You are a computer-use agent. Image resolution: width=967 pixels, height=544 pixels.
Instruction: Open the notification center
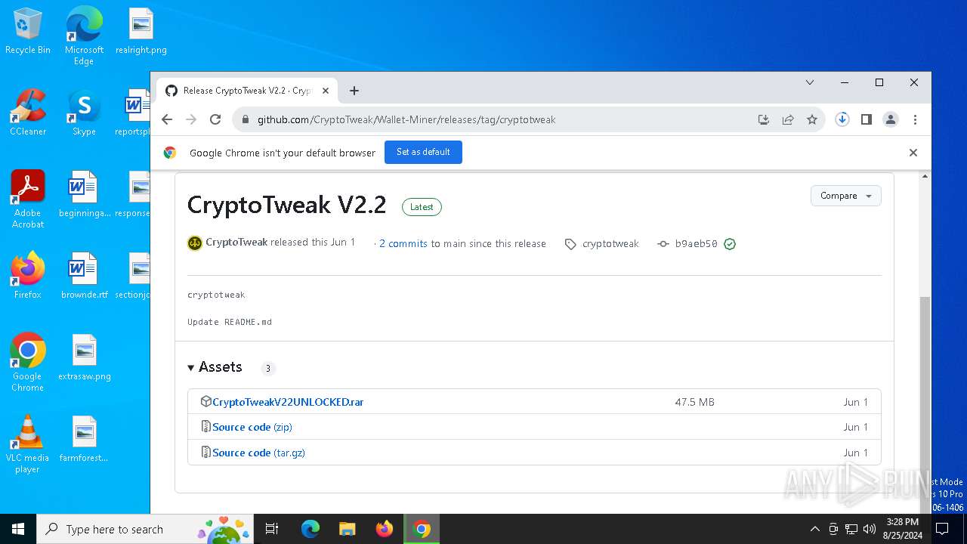[x=941, y=529]
